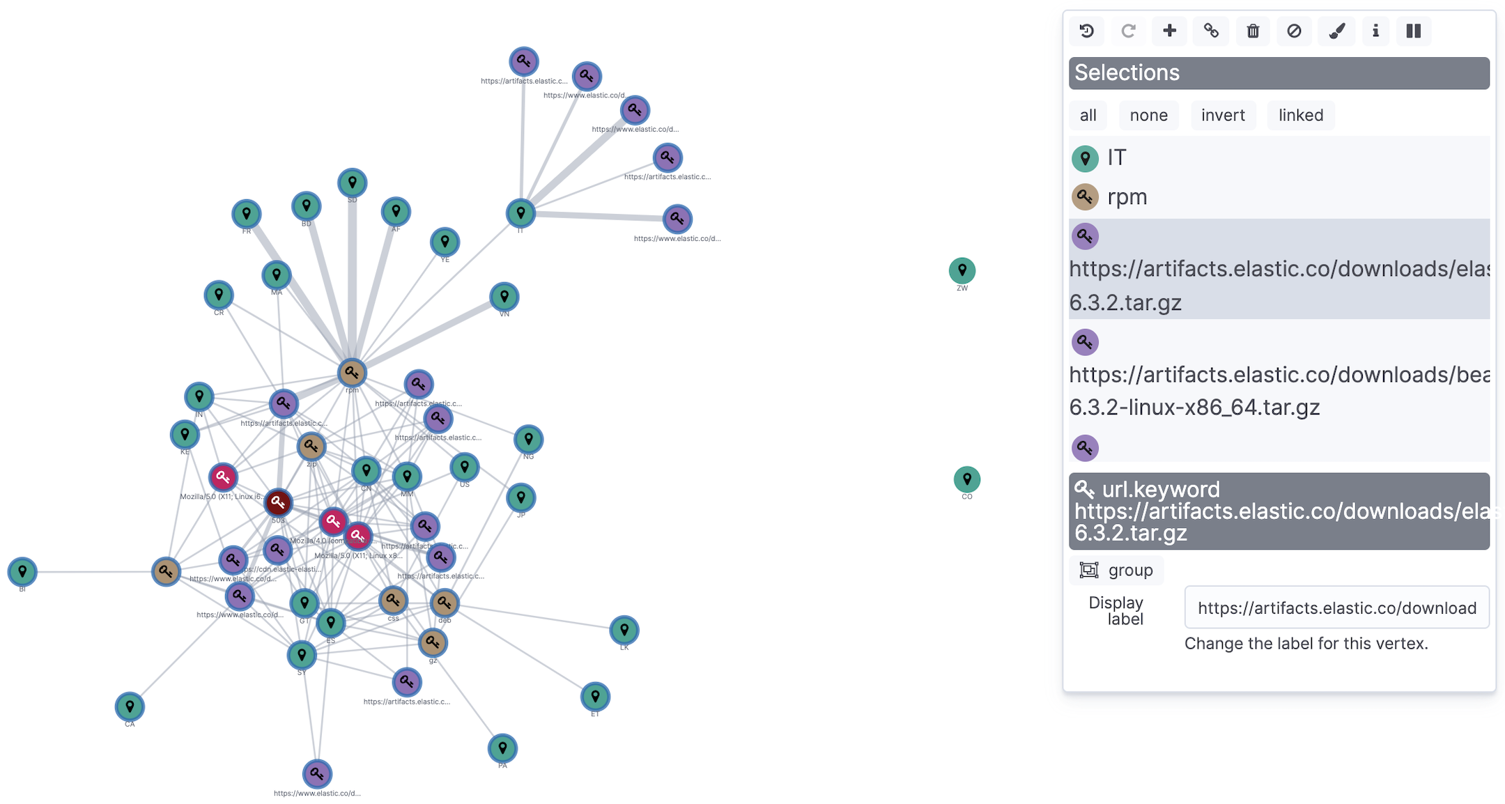1505x804 pixels.
Task: Add links between vertices with the link icon
Action: point(1211,31)
